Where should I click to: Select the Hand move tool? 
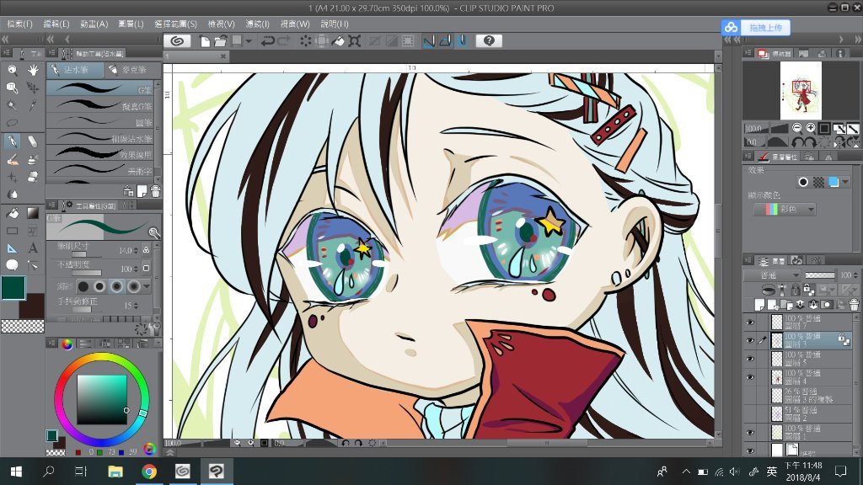coord(33,70)
